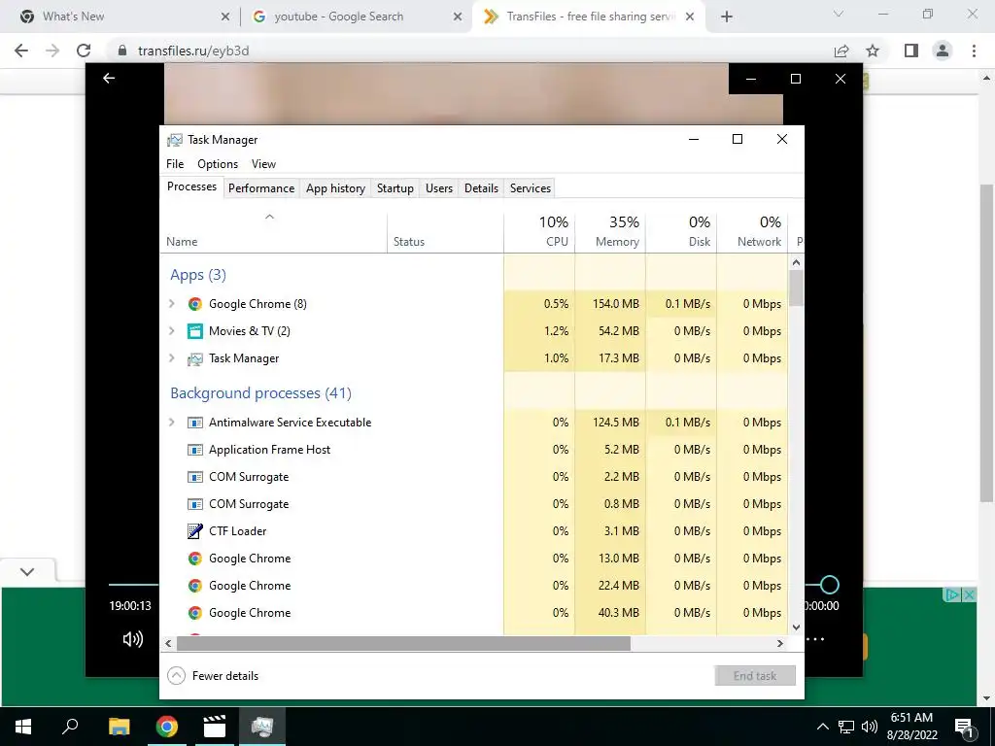The width and height of the screenshot is (995, 746).
Task: Show hidden system tray icons
Action: click(822, 727)
